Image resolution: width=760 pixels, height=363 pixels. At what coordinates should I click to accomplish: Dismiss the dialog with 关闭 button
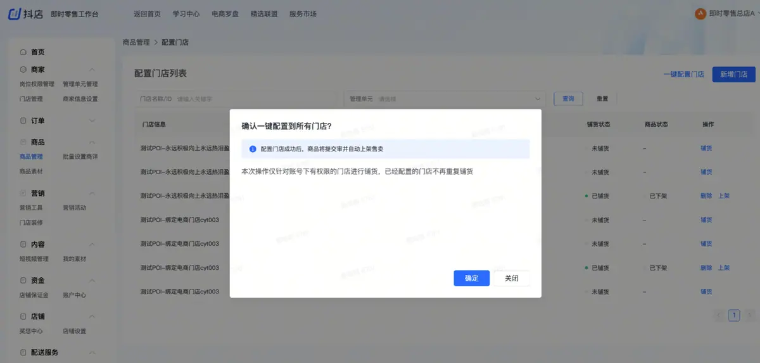tap(512, 278)
